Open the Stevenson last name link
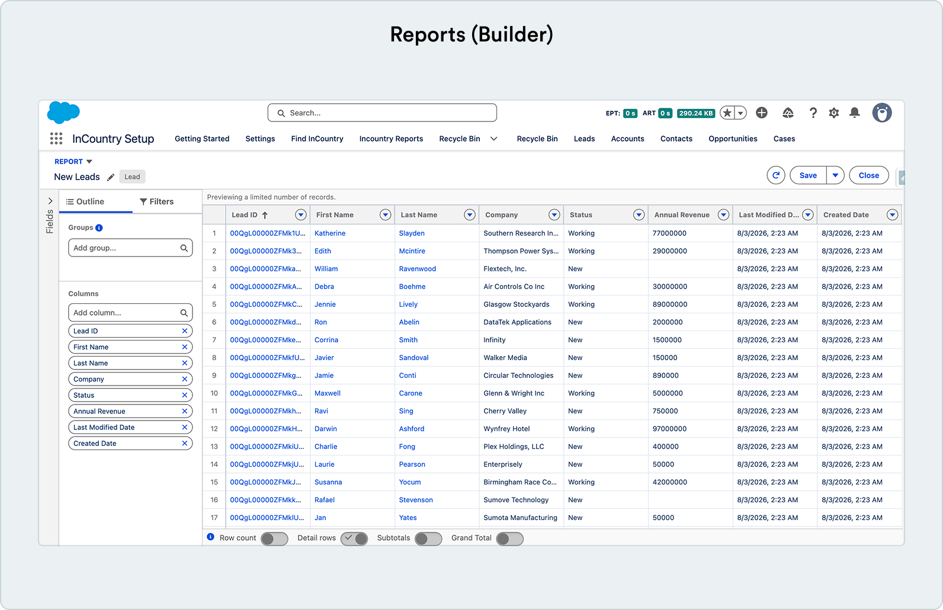 point(416,500)
